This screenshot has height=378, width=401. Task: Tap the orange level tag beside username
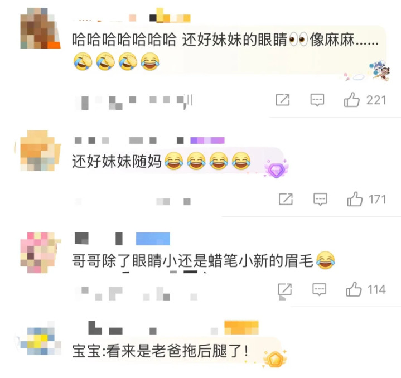click(x=241, y=327)
